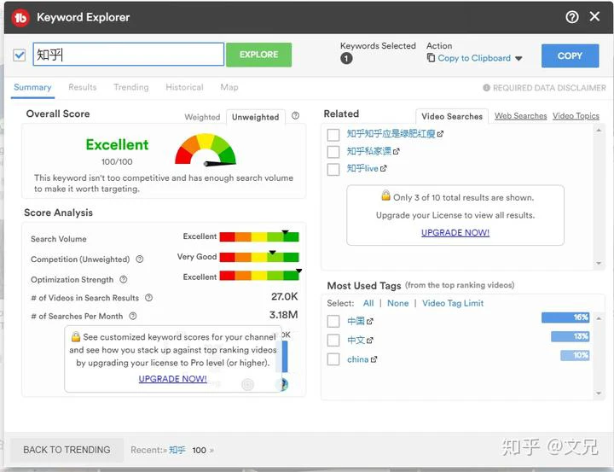Open the Copy to Clipboard dropdown
The height and width of the screenshot is (472, 614).
coord(474,58)
